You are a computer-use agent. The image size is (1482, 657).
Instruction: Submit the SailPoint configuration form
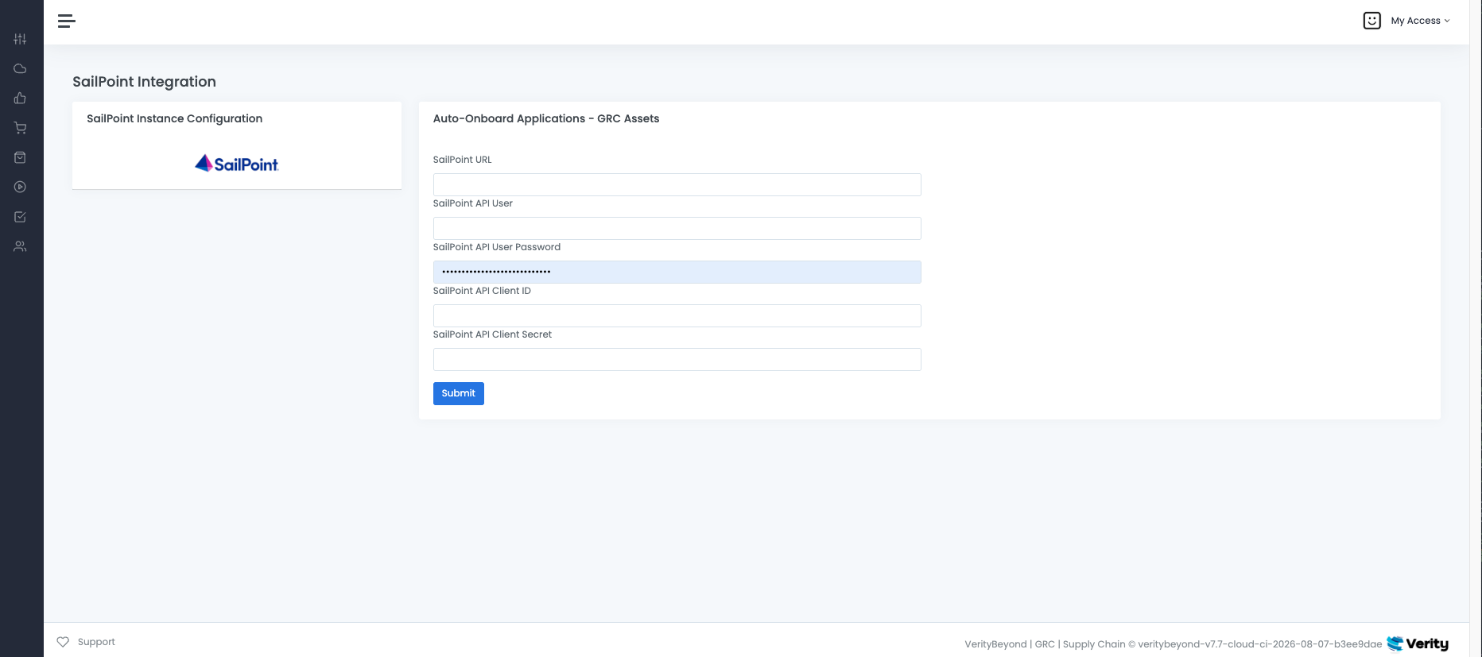click(x=459, y=393)
